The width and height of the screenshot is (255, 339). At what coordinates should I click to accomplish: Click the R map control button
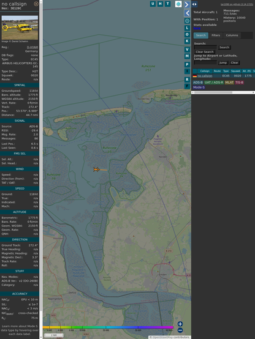(187, 80)
